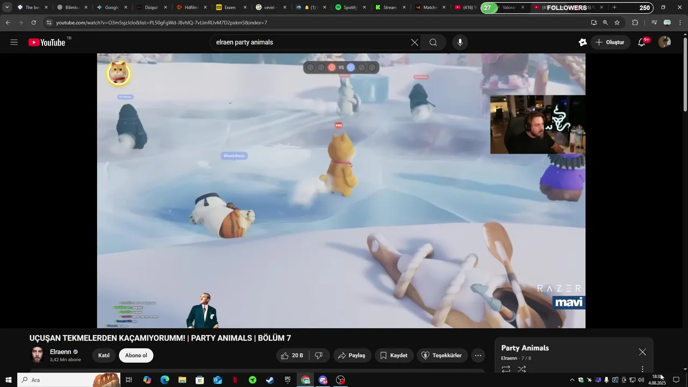The width and height of the screenshot is (688, 387).
Task: Click the Katıl join button
Action: [104, 355]
